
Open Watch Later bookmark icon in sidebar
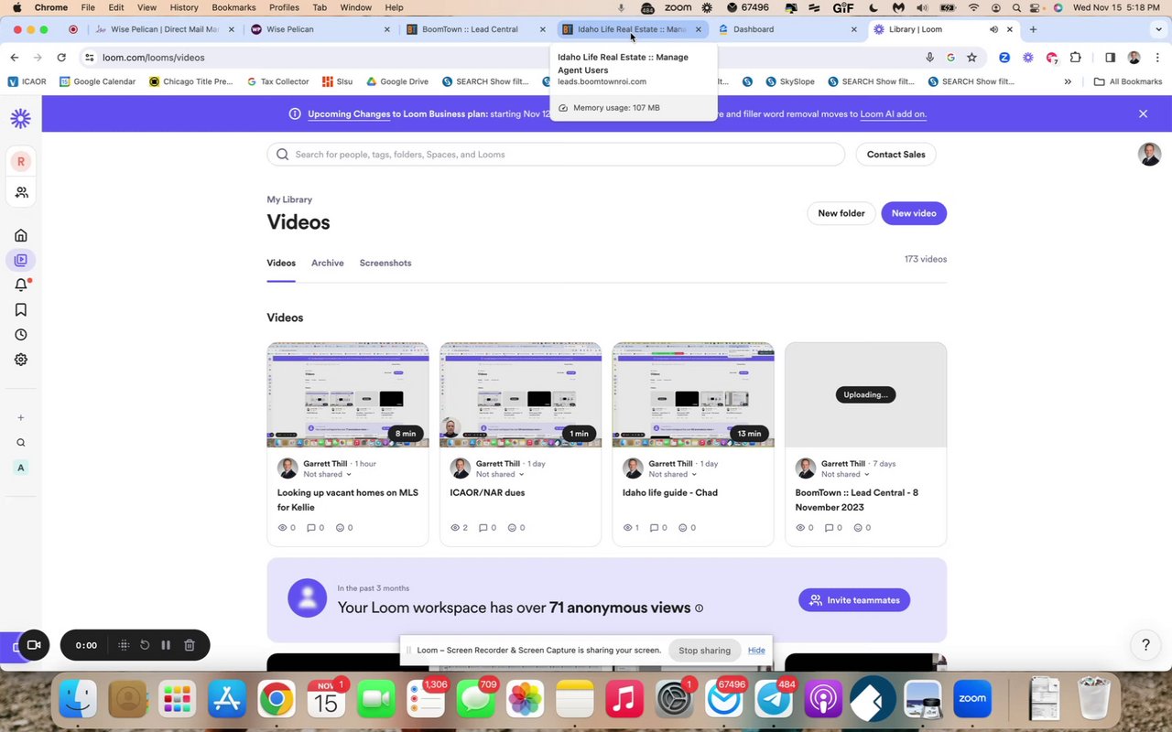[x=20, y=309]
